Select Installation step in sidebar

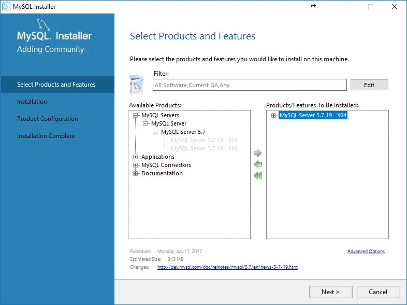tap(32, 101)
